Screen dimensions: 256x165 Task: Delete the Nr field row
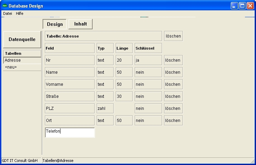point(173,60)
